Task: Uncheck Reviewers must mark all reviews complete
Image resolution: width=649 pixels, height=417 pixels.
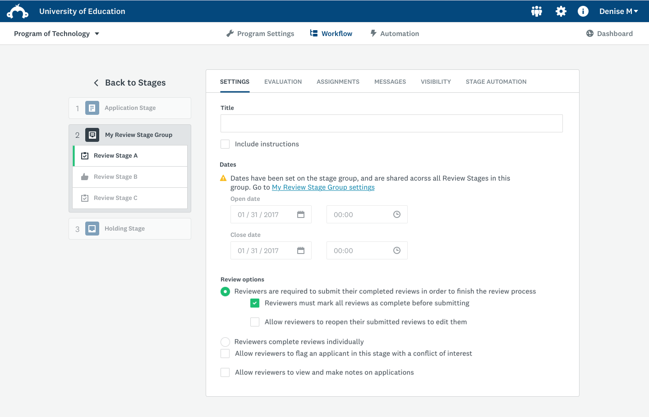Action: coord(255,303)
